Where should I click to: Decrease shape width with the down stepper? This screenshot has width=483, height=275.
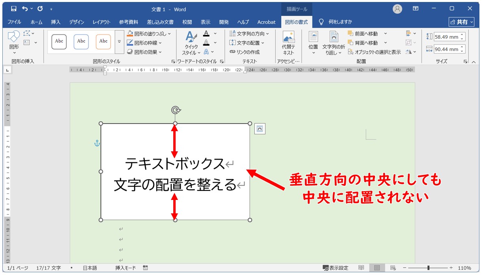pyautogui.click(x=462, y=52)
